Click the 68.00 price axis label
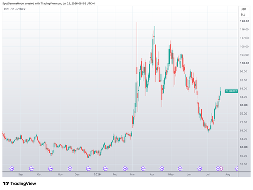253x190 pixels. 244,131
